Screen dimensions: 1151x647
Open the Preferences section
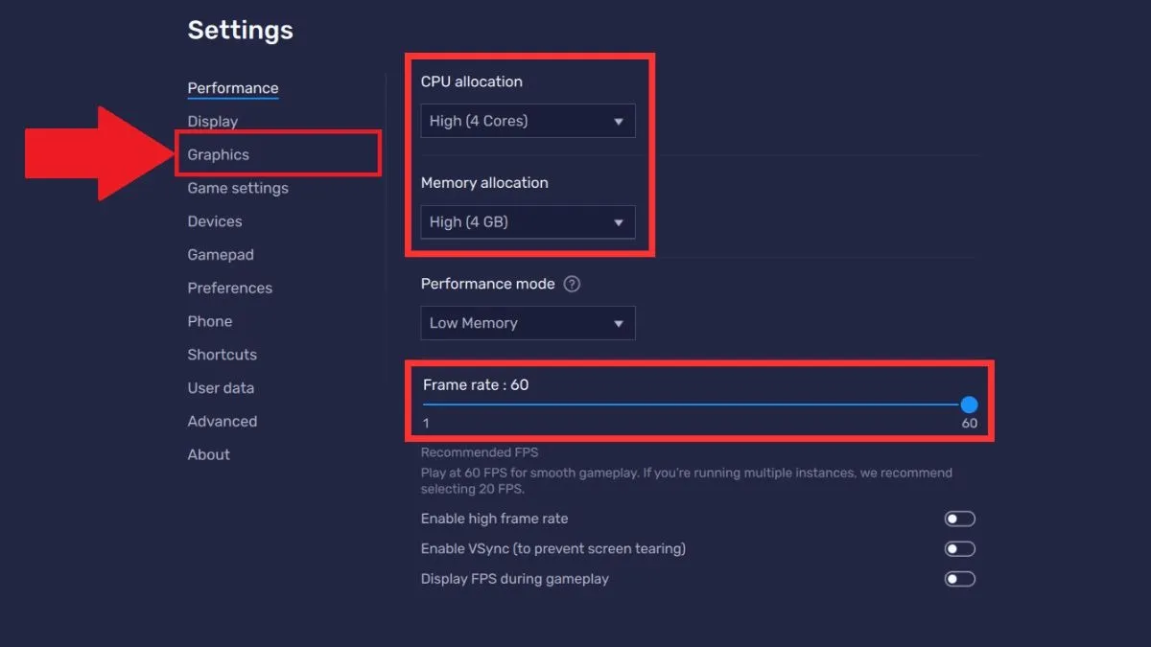[x=229, y=289]
